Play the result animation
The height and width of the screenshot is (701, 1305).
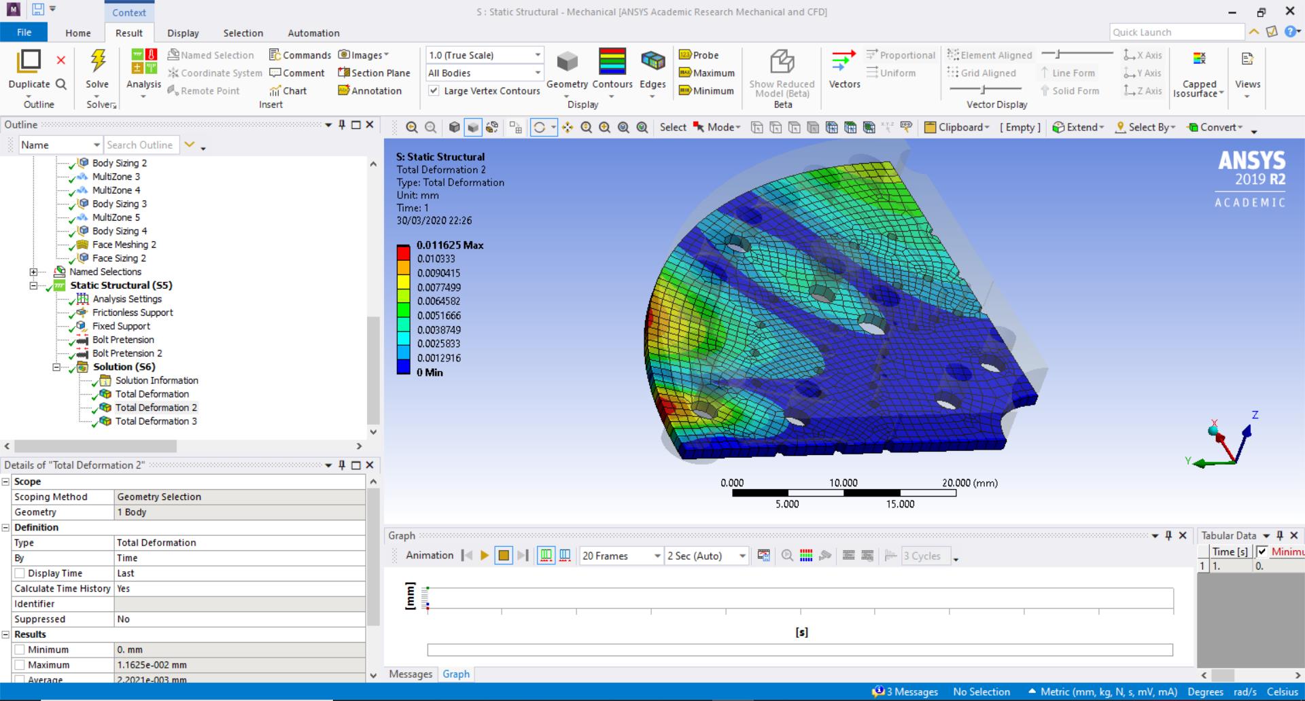pos(485,556)
